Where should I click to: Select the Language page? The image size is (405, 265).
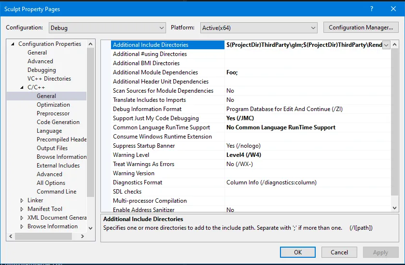coord(49,131)
